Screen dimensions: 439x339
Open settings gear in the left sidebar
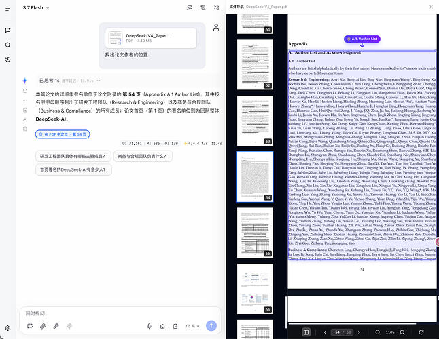[x=8, y=328]
